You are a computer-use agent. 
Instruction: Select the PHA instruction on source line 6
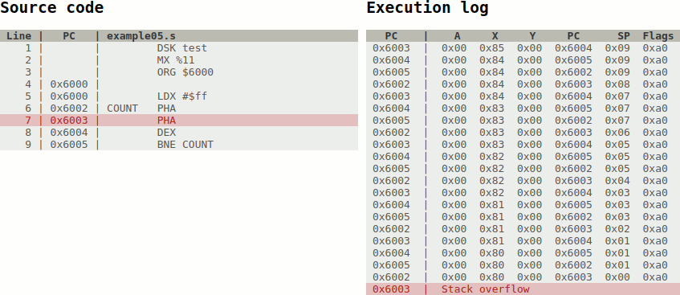point(166,109)
